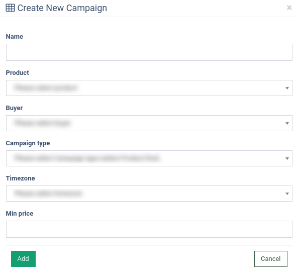The height and width of the screenshot is (278, 299).
Task: Click the Timezone field label
Action: point(21,178)
